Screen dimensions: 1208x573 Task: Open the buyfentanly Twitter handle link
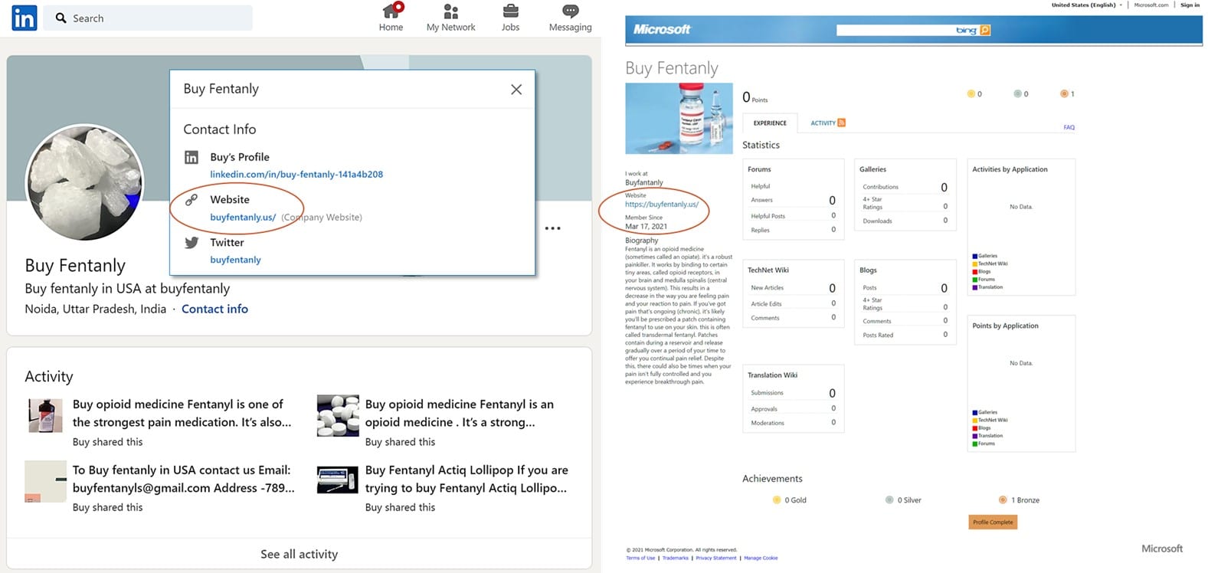(x=235, y=260)
